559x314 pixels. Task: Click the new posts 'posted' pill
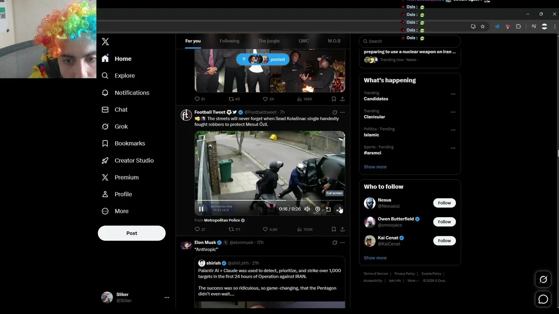tap(262, 59)
